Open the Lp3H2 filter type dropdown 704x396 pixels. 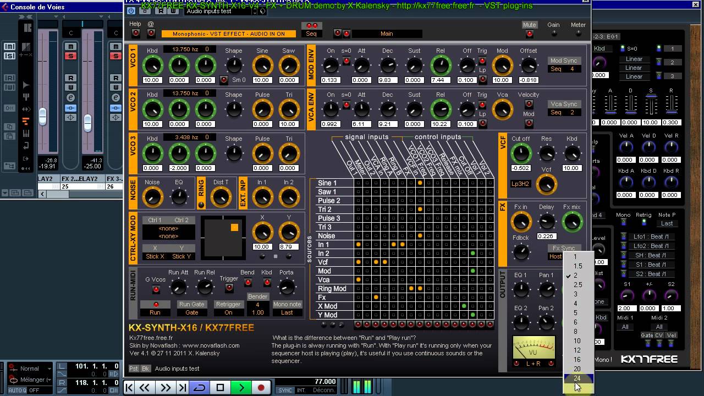520,184
